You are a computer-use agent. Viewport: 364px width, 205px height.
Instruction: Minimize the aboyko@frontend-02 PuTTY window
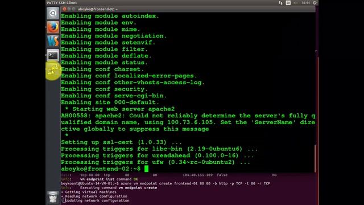pyautogui.click(x=69, y=9)
